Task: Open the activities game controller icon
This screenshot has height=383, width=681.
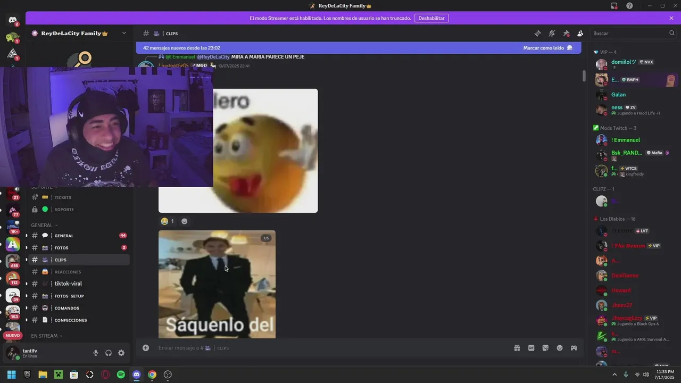Action: pyautogui.click(x=574, y=348)
